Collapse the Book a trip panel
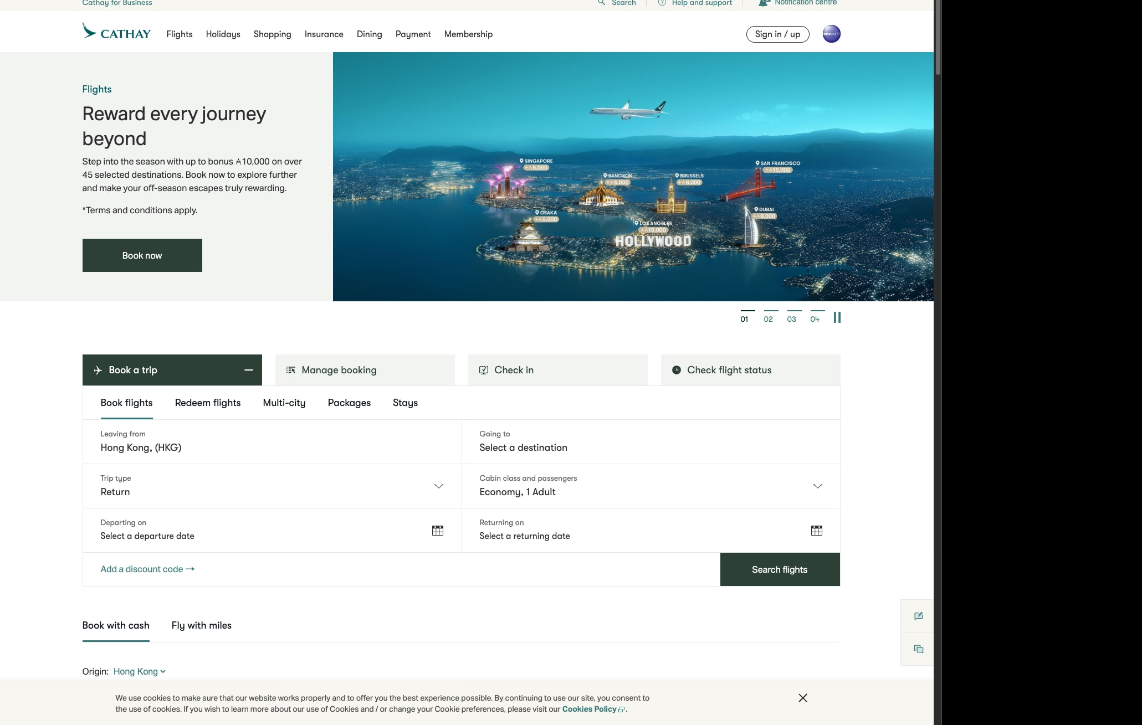Screen dimensions: 1142x725 pyautogui.click(x=249, y=370)
